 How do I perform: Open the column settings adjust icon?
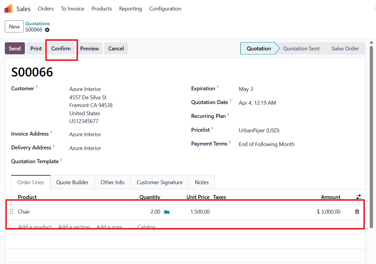[358, 197]
